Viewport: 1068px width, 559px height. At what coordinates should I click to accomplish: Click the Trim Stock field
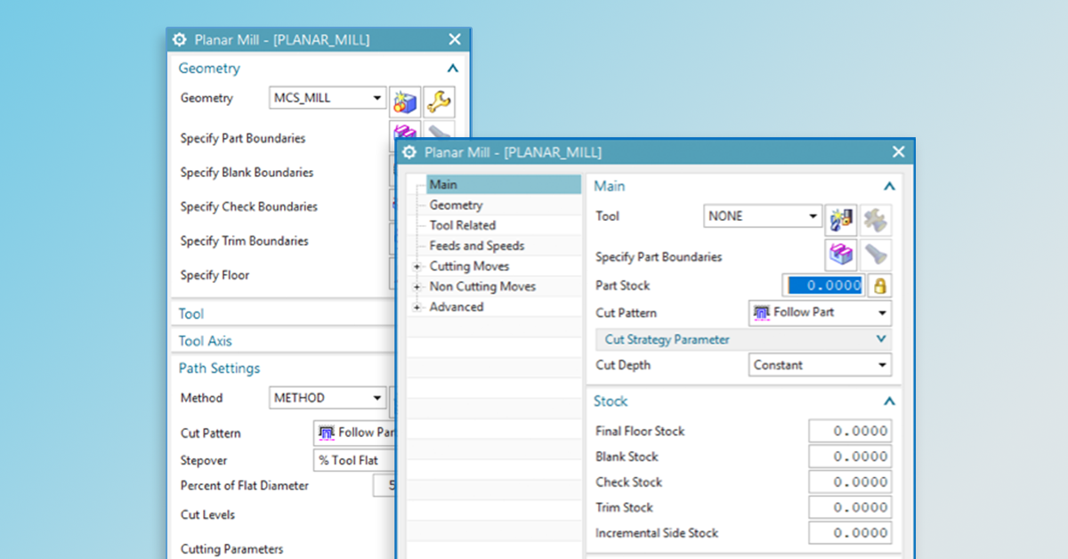tap(850, 507)
